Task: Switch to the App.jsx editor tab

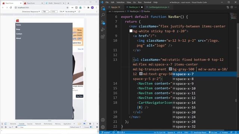Action: (115, 7)
